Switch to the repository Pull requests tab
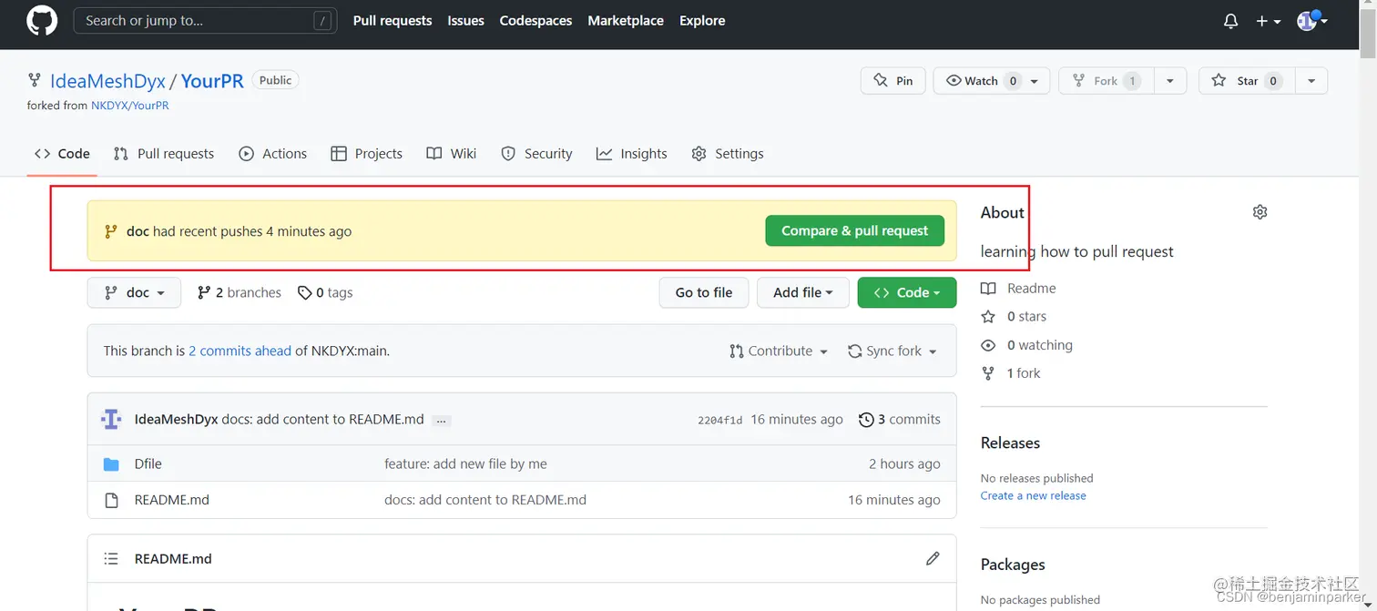This screenshot has height=611, width=1377. point(164,154)
